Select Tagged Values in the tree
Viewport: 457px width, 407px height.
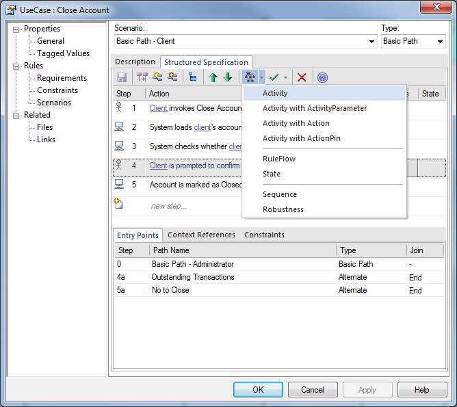point(63,53)
